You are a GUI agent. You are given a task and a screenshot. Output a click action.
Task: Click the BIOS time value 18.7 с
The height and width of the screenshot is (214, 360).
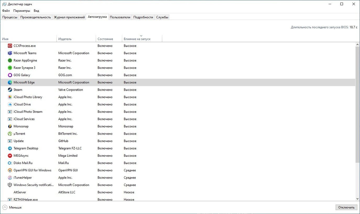click(x=353, y=27)
